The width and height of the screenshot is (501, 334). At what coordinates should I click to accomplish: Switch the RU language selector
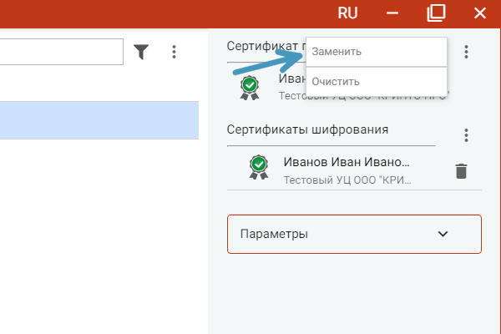(347, 13)
